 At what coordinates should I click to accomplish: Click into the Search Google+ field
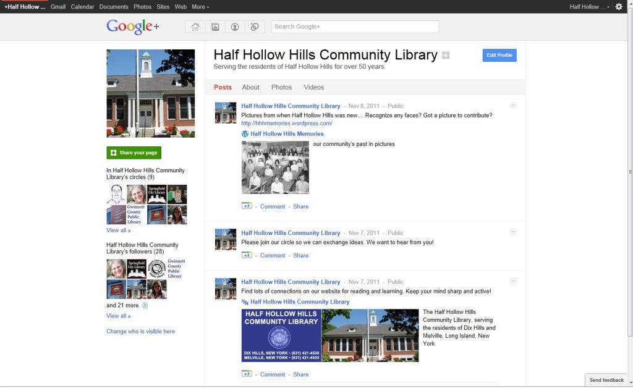(355, 27)
